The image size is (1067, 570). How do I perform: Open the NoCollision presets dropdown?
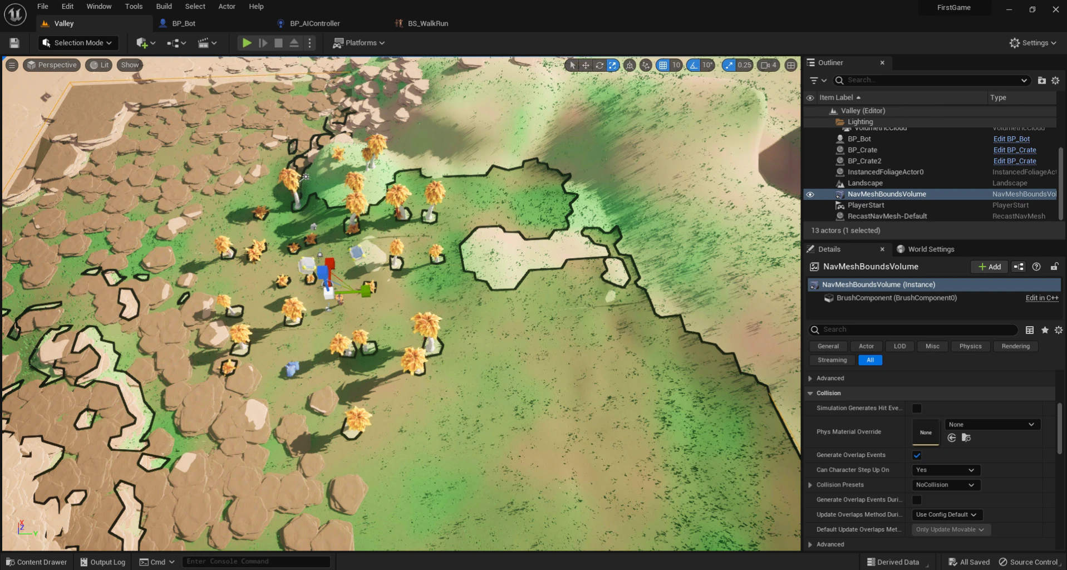coord(946,485)
